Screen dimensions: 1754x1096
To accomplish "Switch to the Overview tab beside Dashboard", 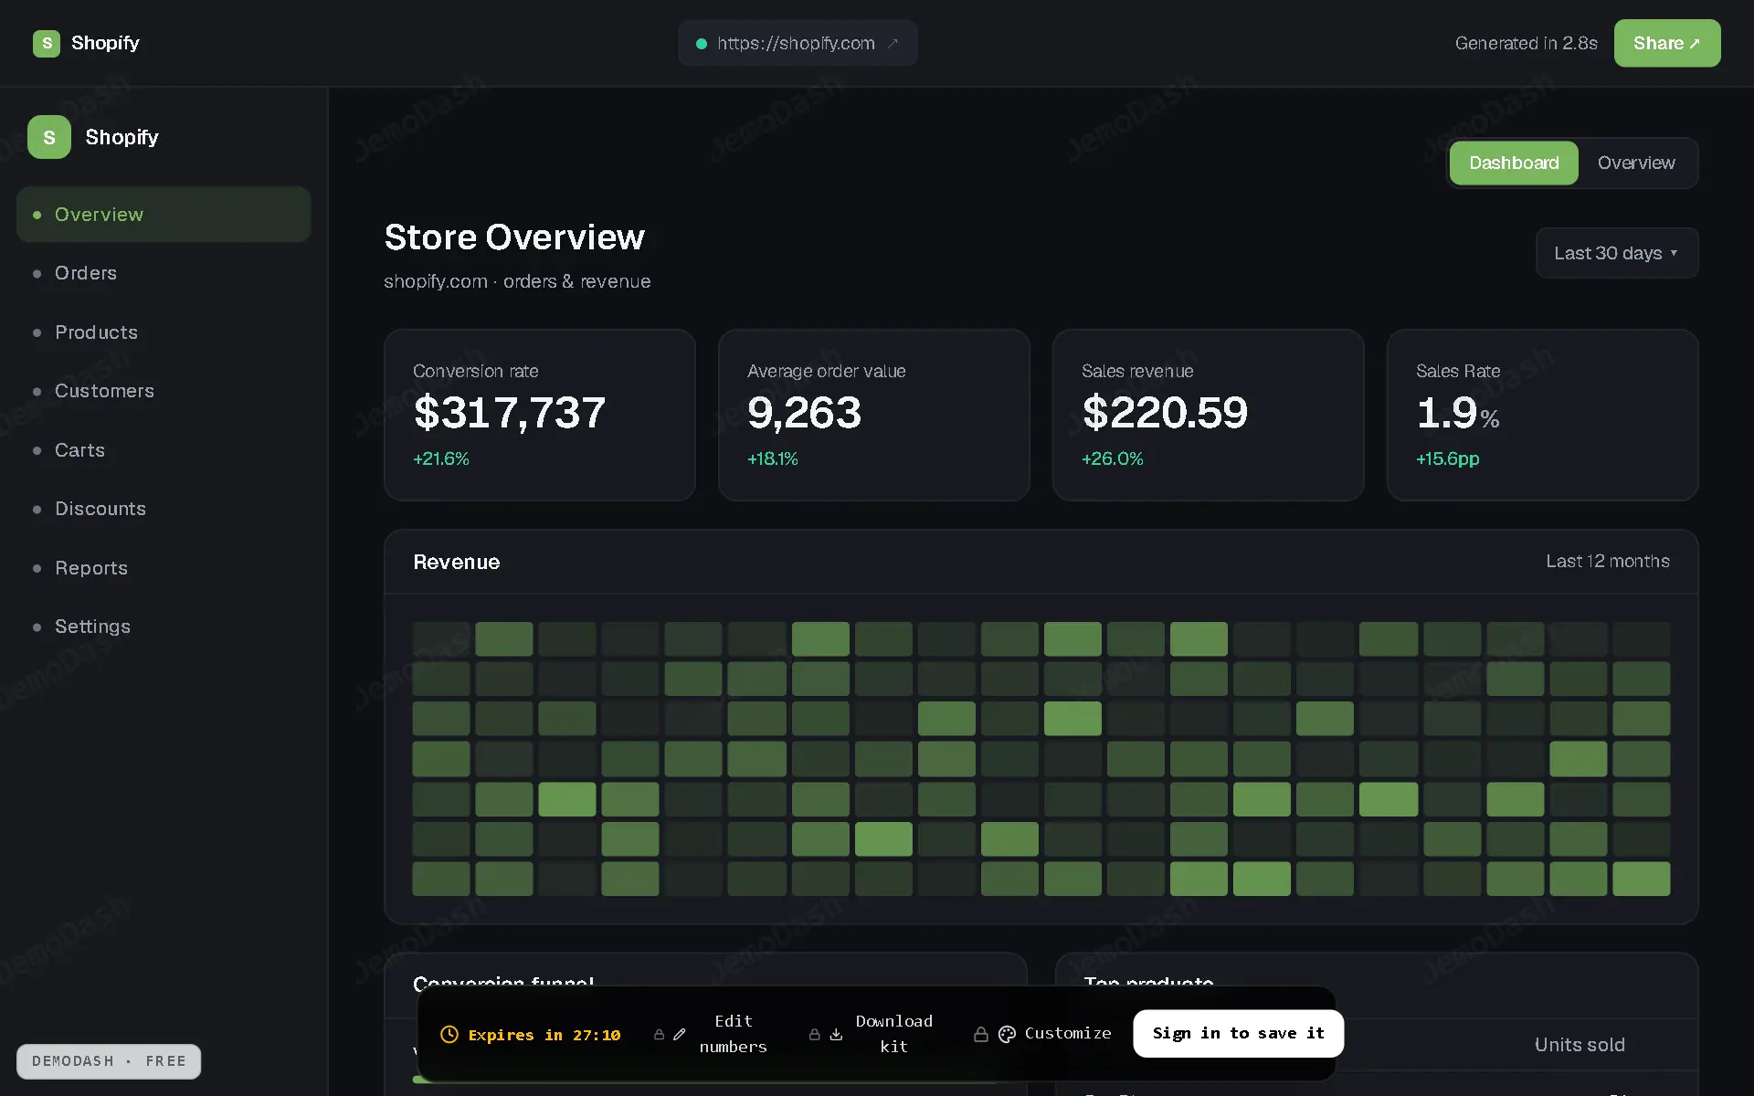I will [x=1636, y=163].
